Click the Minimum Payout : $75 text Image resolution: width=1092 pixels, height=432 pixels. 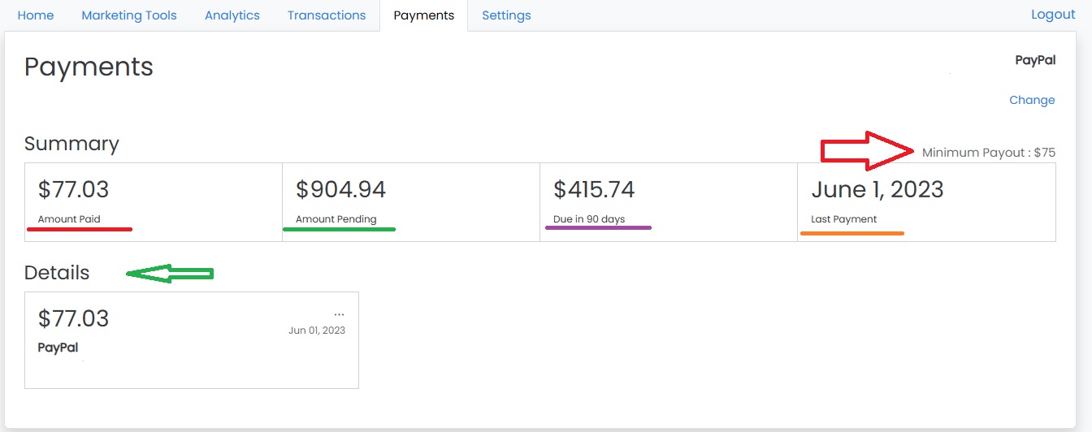[x=988, y=153]
